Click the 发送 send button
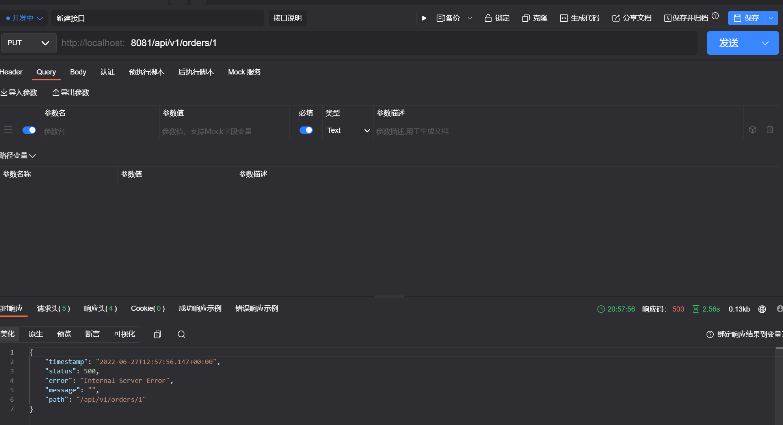This screenshot has width=783, height=425. 729,43
